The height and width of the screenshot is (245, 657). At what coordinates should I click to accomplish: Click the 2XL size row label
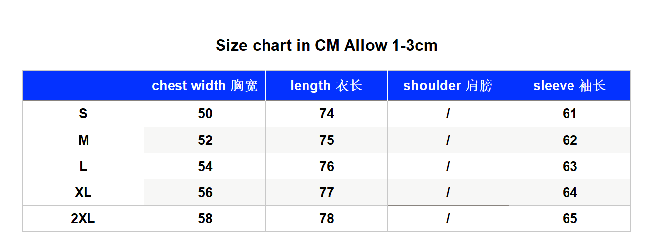83,219
